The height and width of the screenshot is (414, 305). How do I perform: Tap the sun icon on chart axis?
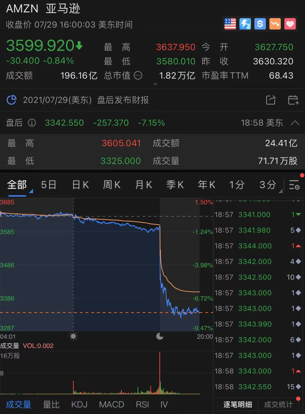point(73,336)
